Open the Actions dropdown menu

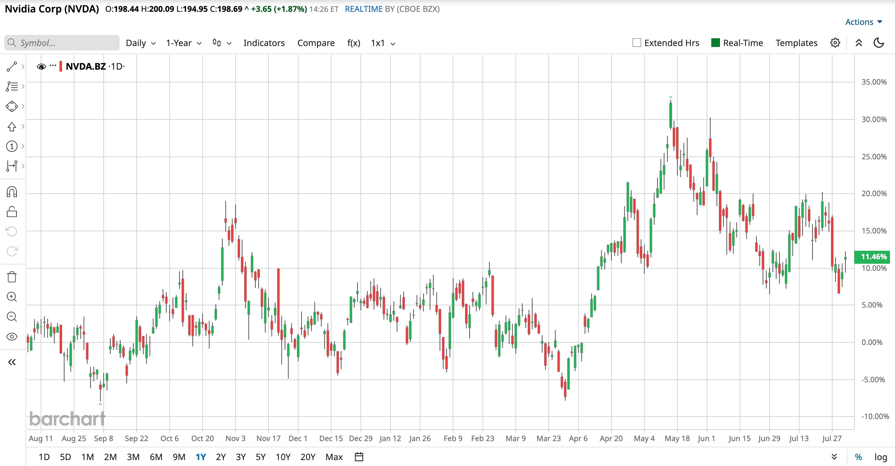[864, 22]
